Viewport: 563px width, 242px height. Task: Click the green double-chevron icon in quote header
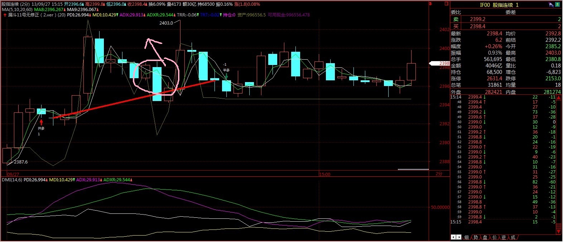pos(557,5)
